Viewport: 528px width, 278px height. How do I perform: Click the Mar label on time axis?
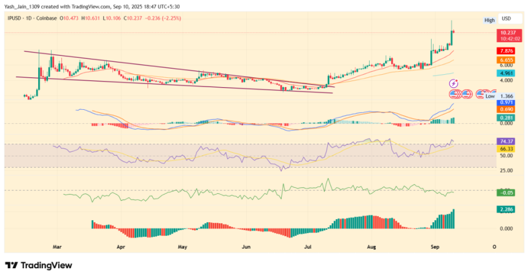coord(58,246)
